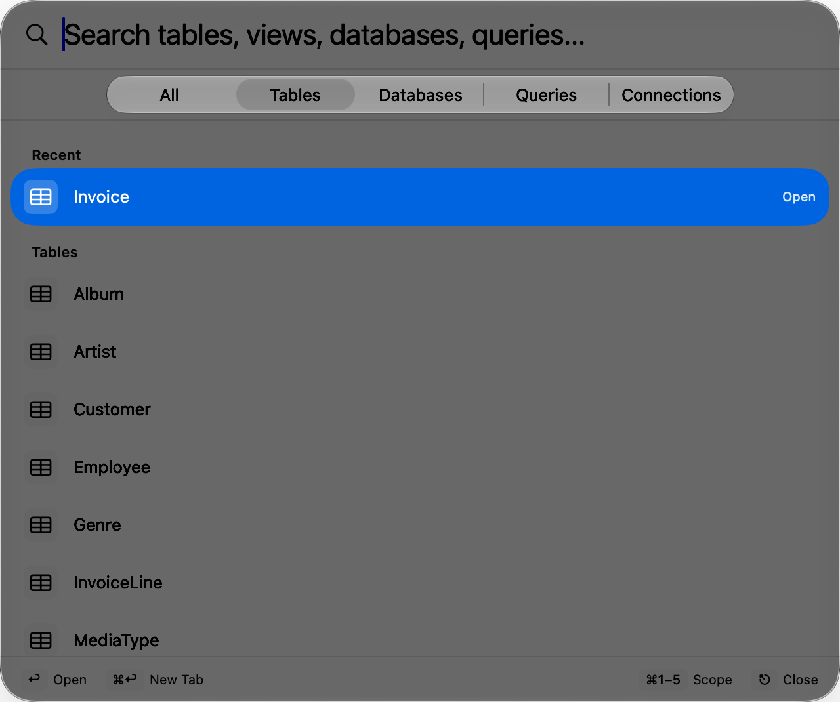Click the Artist table icon
Image resolution: width=840 pixels, height=702 pixels.
41,352
